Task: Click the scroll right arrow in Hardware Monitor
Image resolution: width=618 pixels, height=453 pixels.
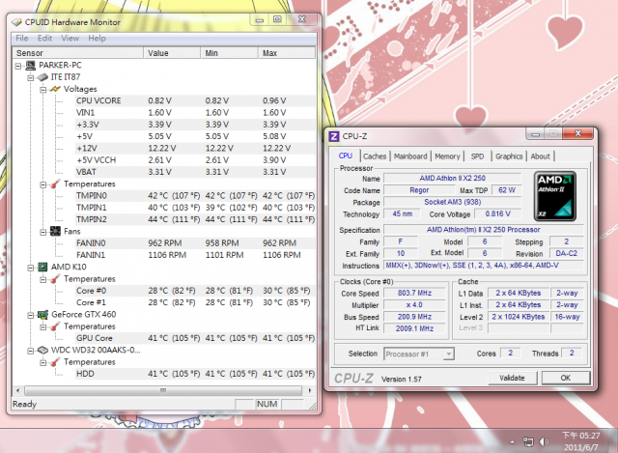Action: pyautogui.click(x=310, y=391)
